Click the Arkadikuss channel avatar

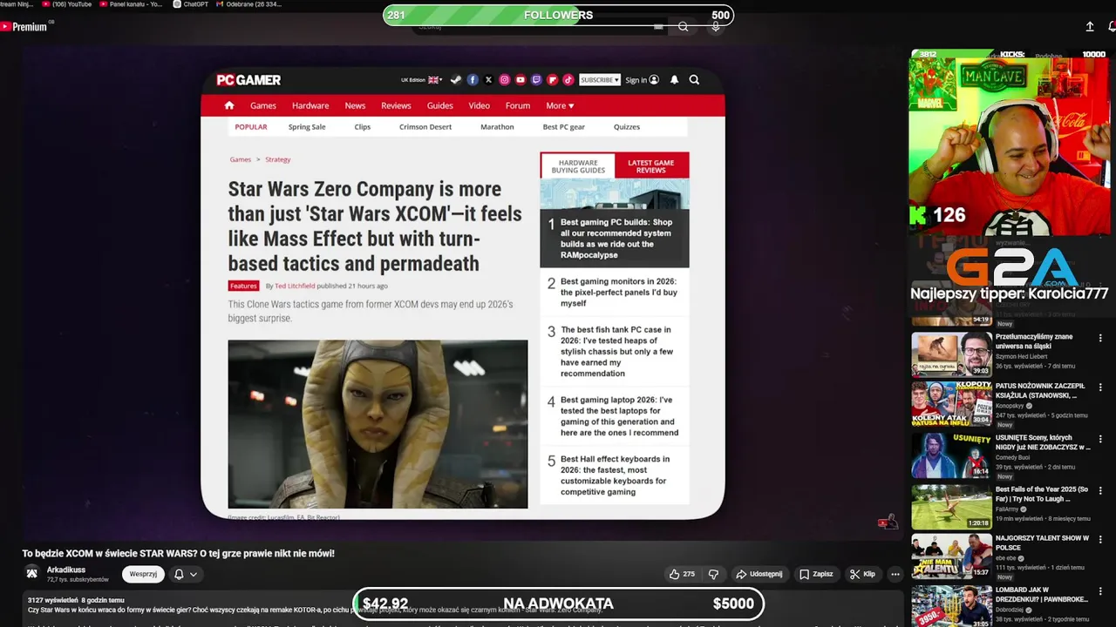[x=32, y=573]
